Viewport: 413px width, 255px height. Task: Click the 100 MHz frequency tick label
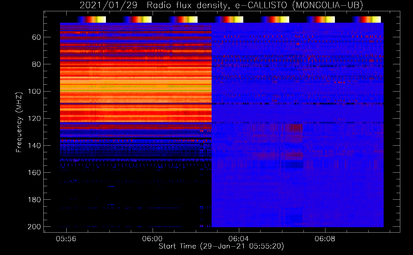(x=34, y=92)
